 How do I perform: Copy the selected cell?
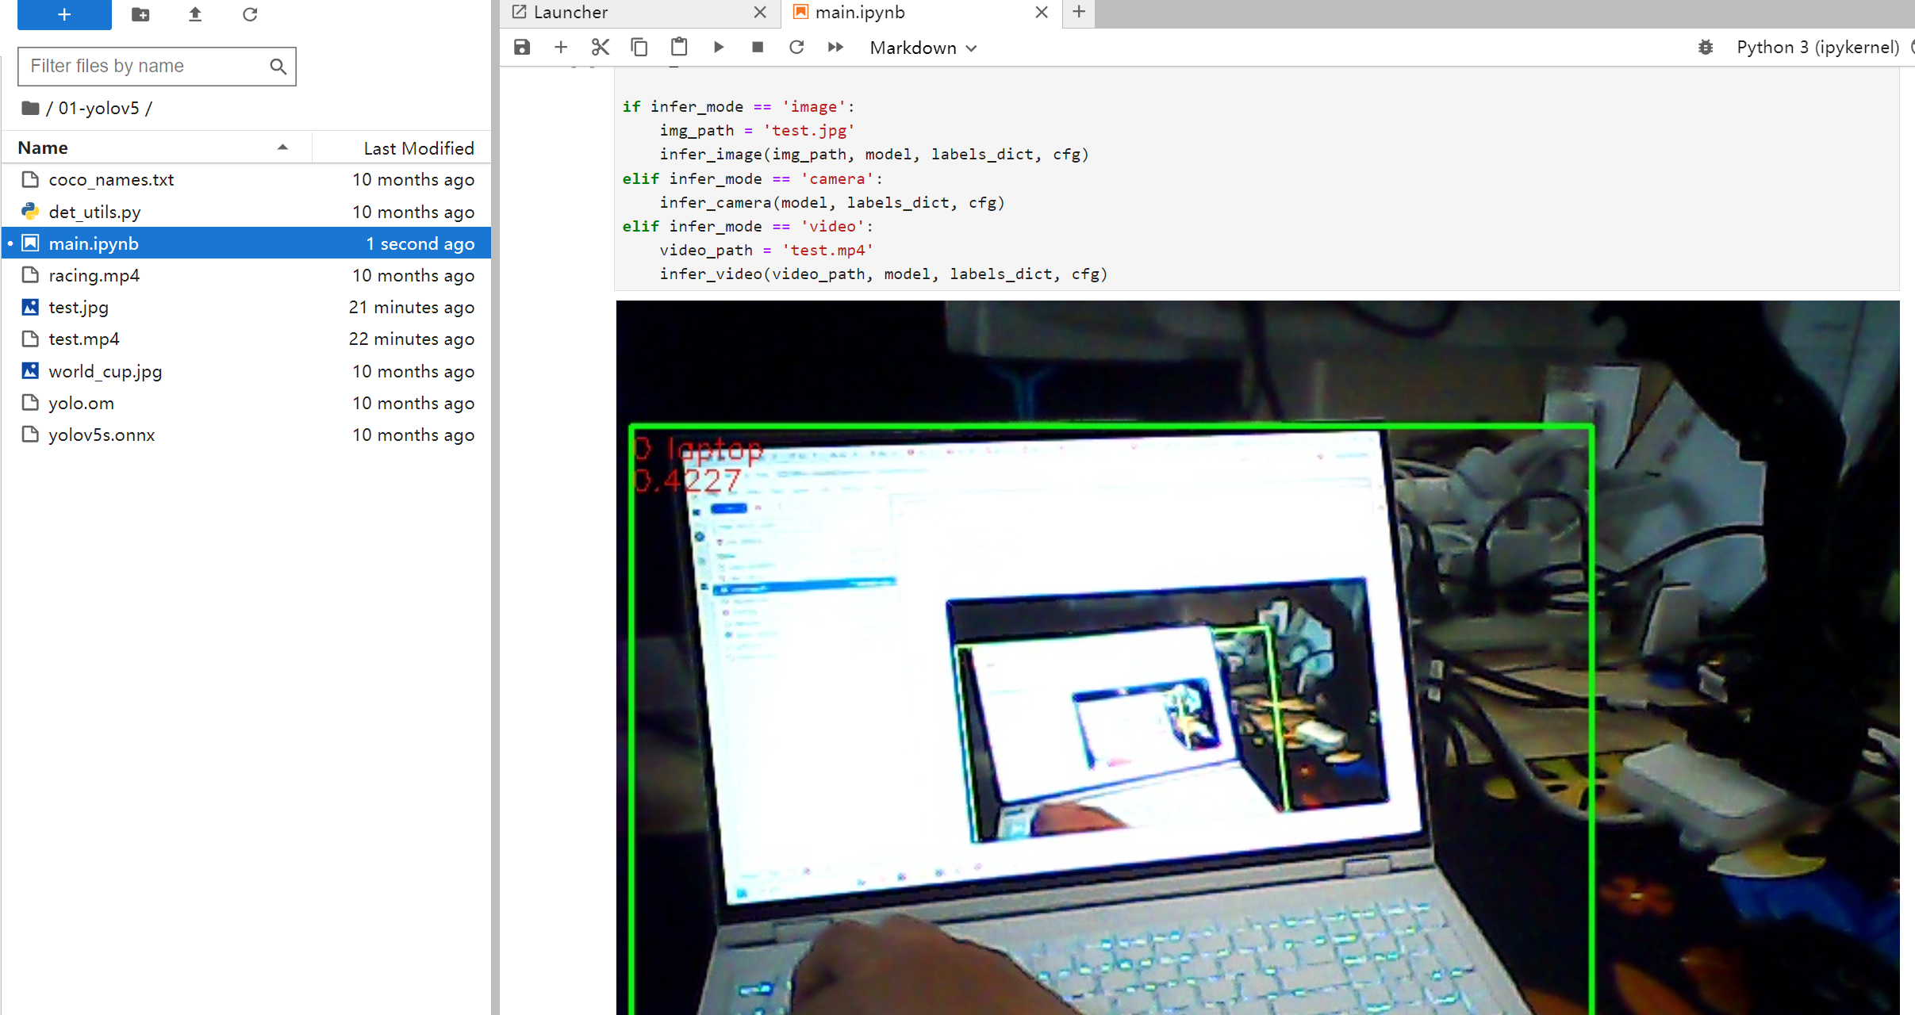coord(639,48)
